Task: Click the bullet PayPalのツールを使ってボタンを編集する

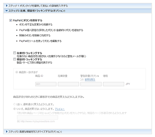Action: [x=40, y=41]
